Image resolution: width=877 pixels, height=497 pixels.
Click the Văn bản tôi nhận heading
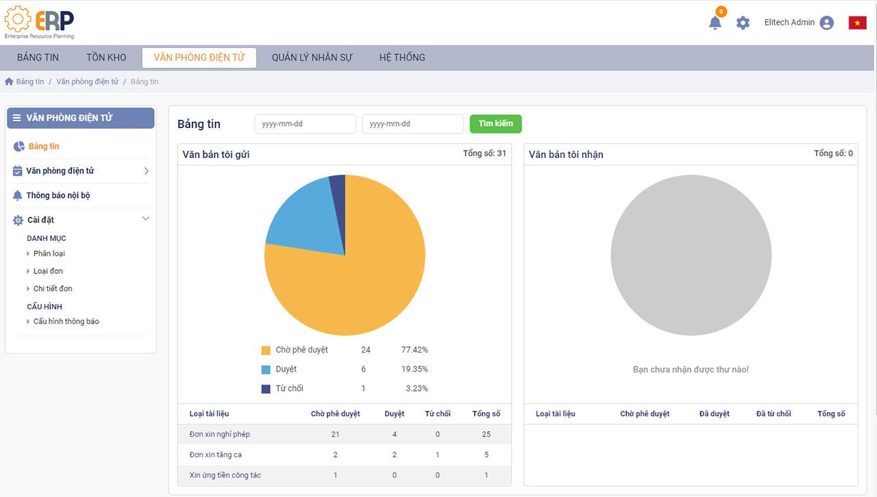[566, 155]
